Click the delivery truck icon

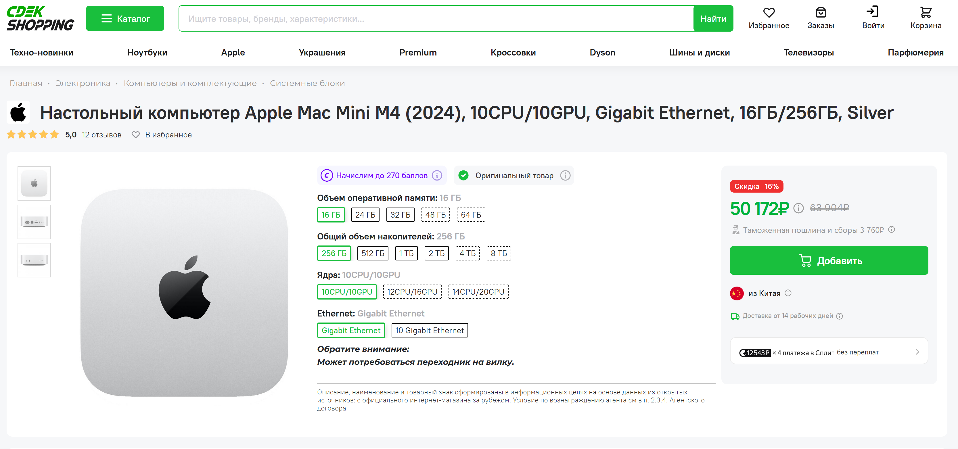(735, 316)
